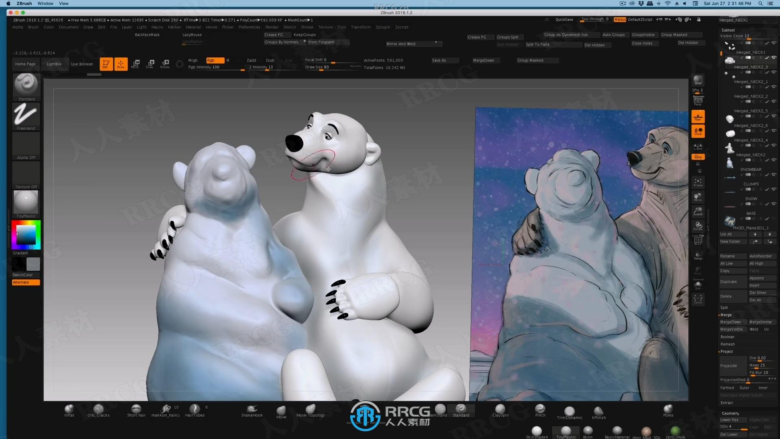Open the Window menu in macOS bar
This screenshot has height=439, width=780.
45,3
